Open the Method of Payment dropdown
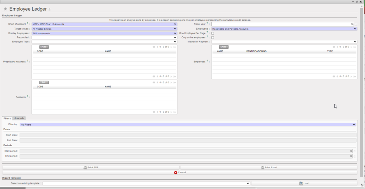365x189 pixels. [284, 42]
